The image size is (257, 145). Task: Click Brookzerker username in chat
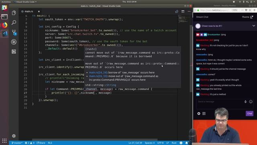(214, 35)
